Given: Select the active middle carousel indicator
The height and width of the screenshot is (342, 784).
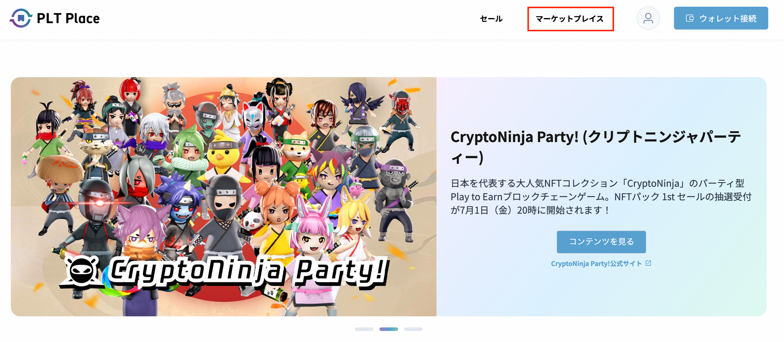Looking at the screenshot, I should (388, 329).
